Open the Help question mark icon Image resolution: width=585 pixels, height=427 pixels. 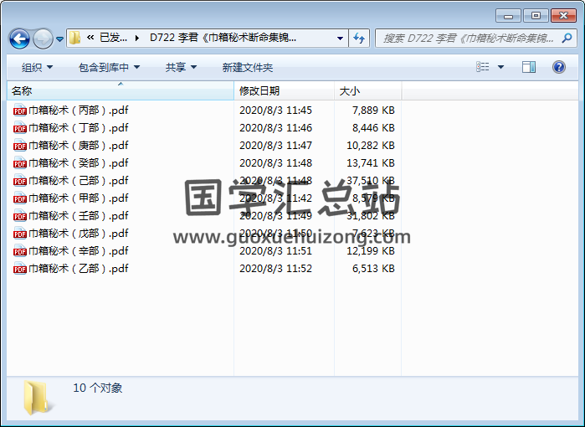click(x=559, y=67)
